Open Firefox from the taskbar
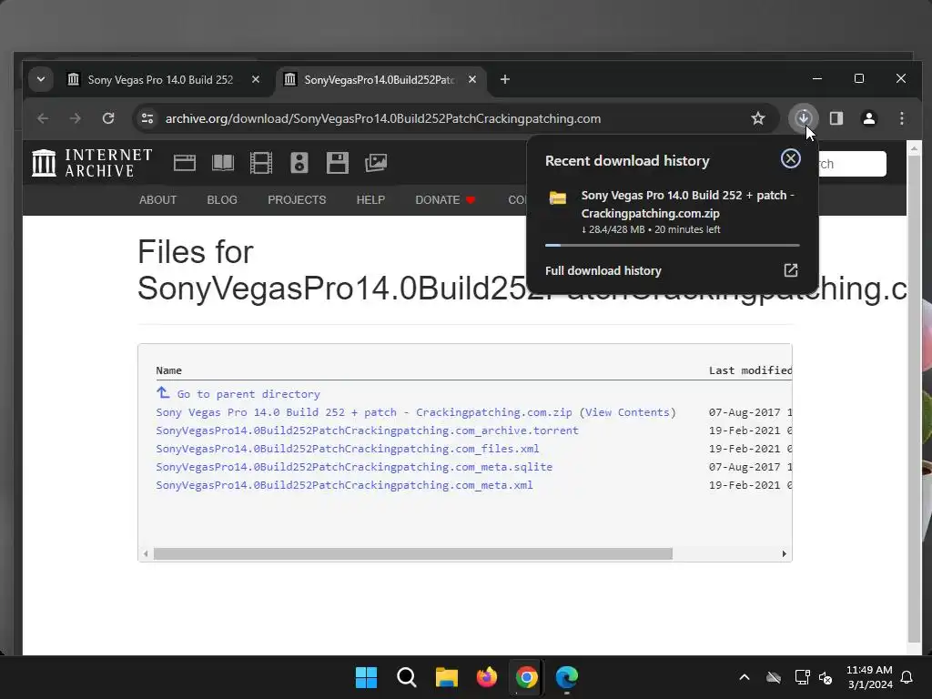This screenshot has height=699, width=932. (x=486, y=677)
